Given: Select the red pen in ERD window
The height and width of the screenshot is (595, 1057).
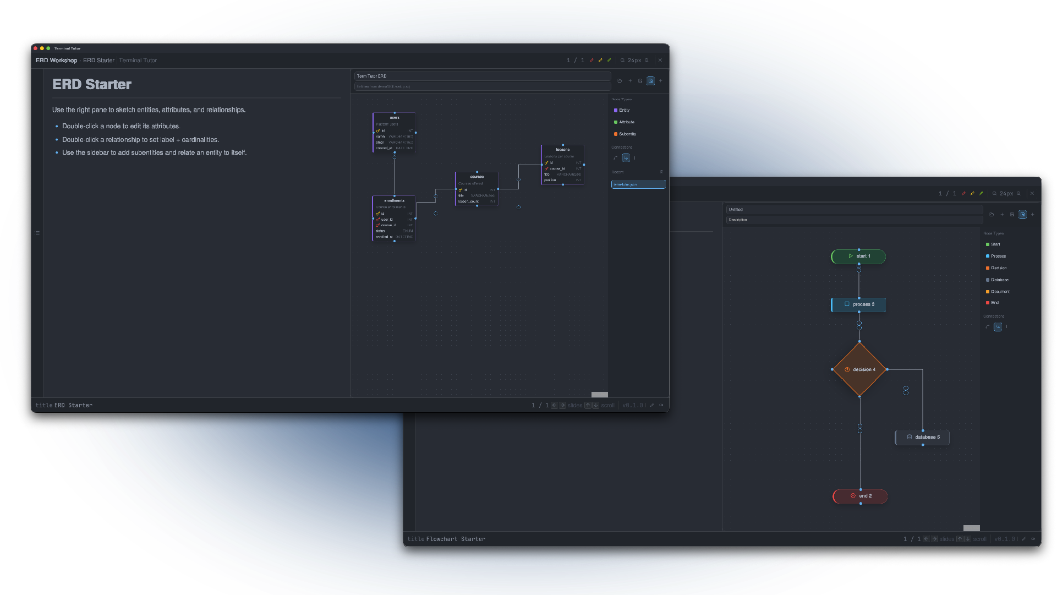Looking at the screenshot, I should click(592, 61).
